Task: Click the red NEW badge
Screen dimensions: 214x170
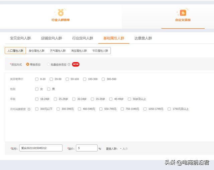Action: (x=76, y=64)
